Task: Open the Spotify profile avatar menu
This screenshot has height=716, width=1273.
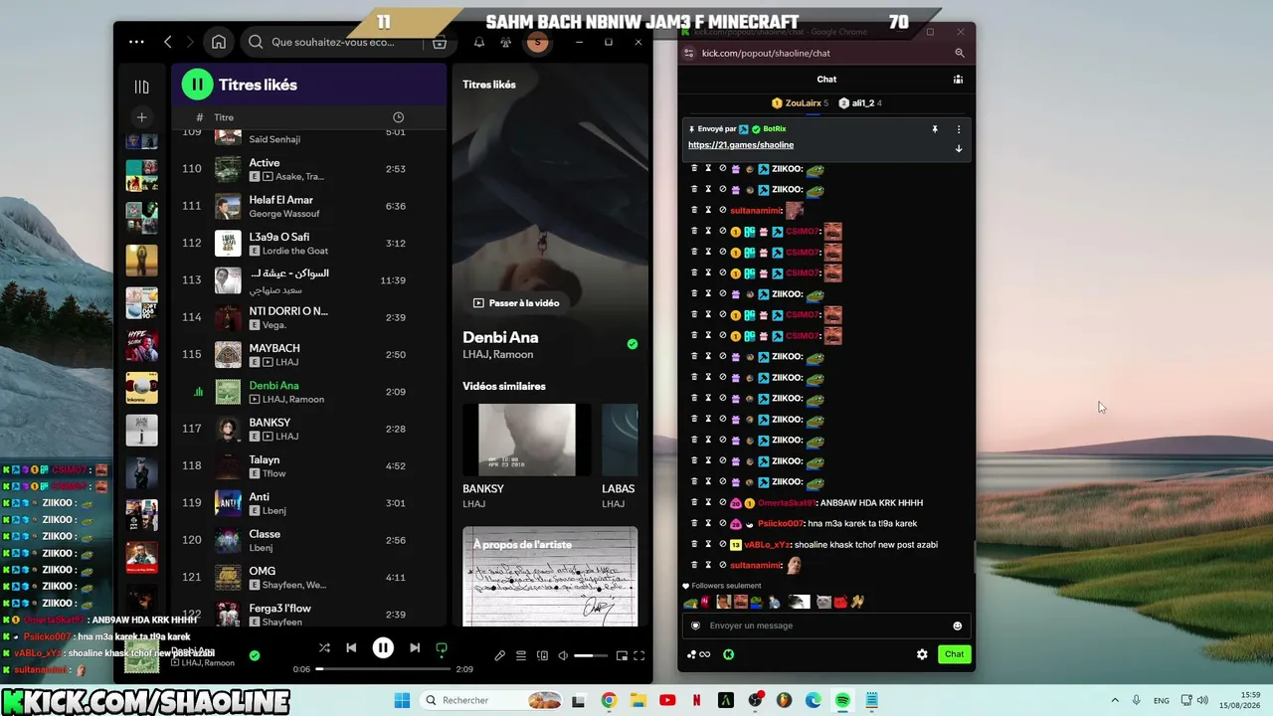Action: (x=537, y=42)
